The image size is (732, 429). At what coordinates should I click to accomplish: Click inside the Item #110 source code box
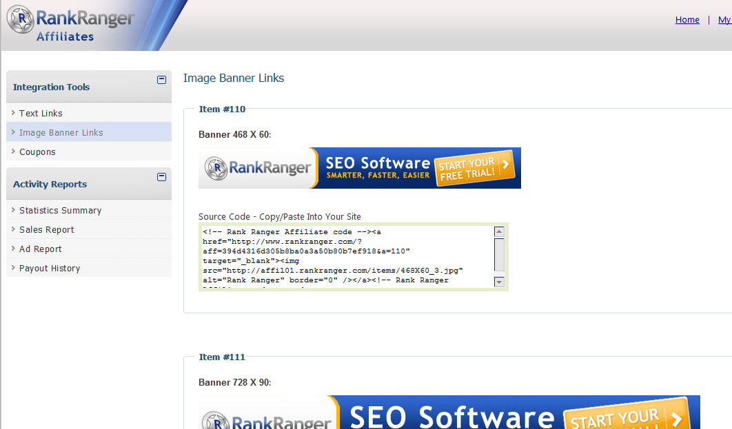347,257
